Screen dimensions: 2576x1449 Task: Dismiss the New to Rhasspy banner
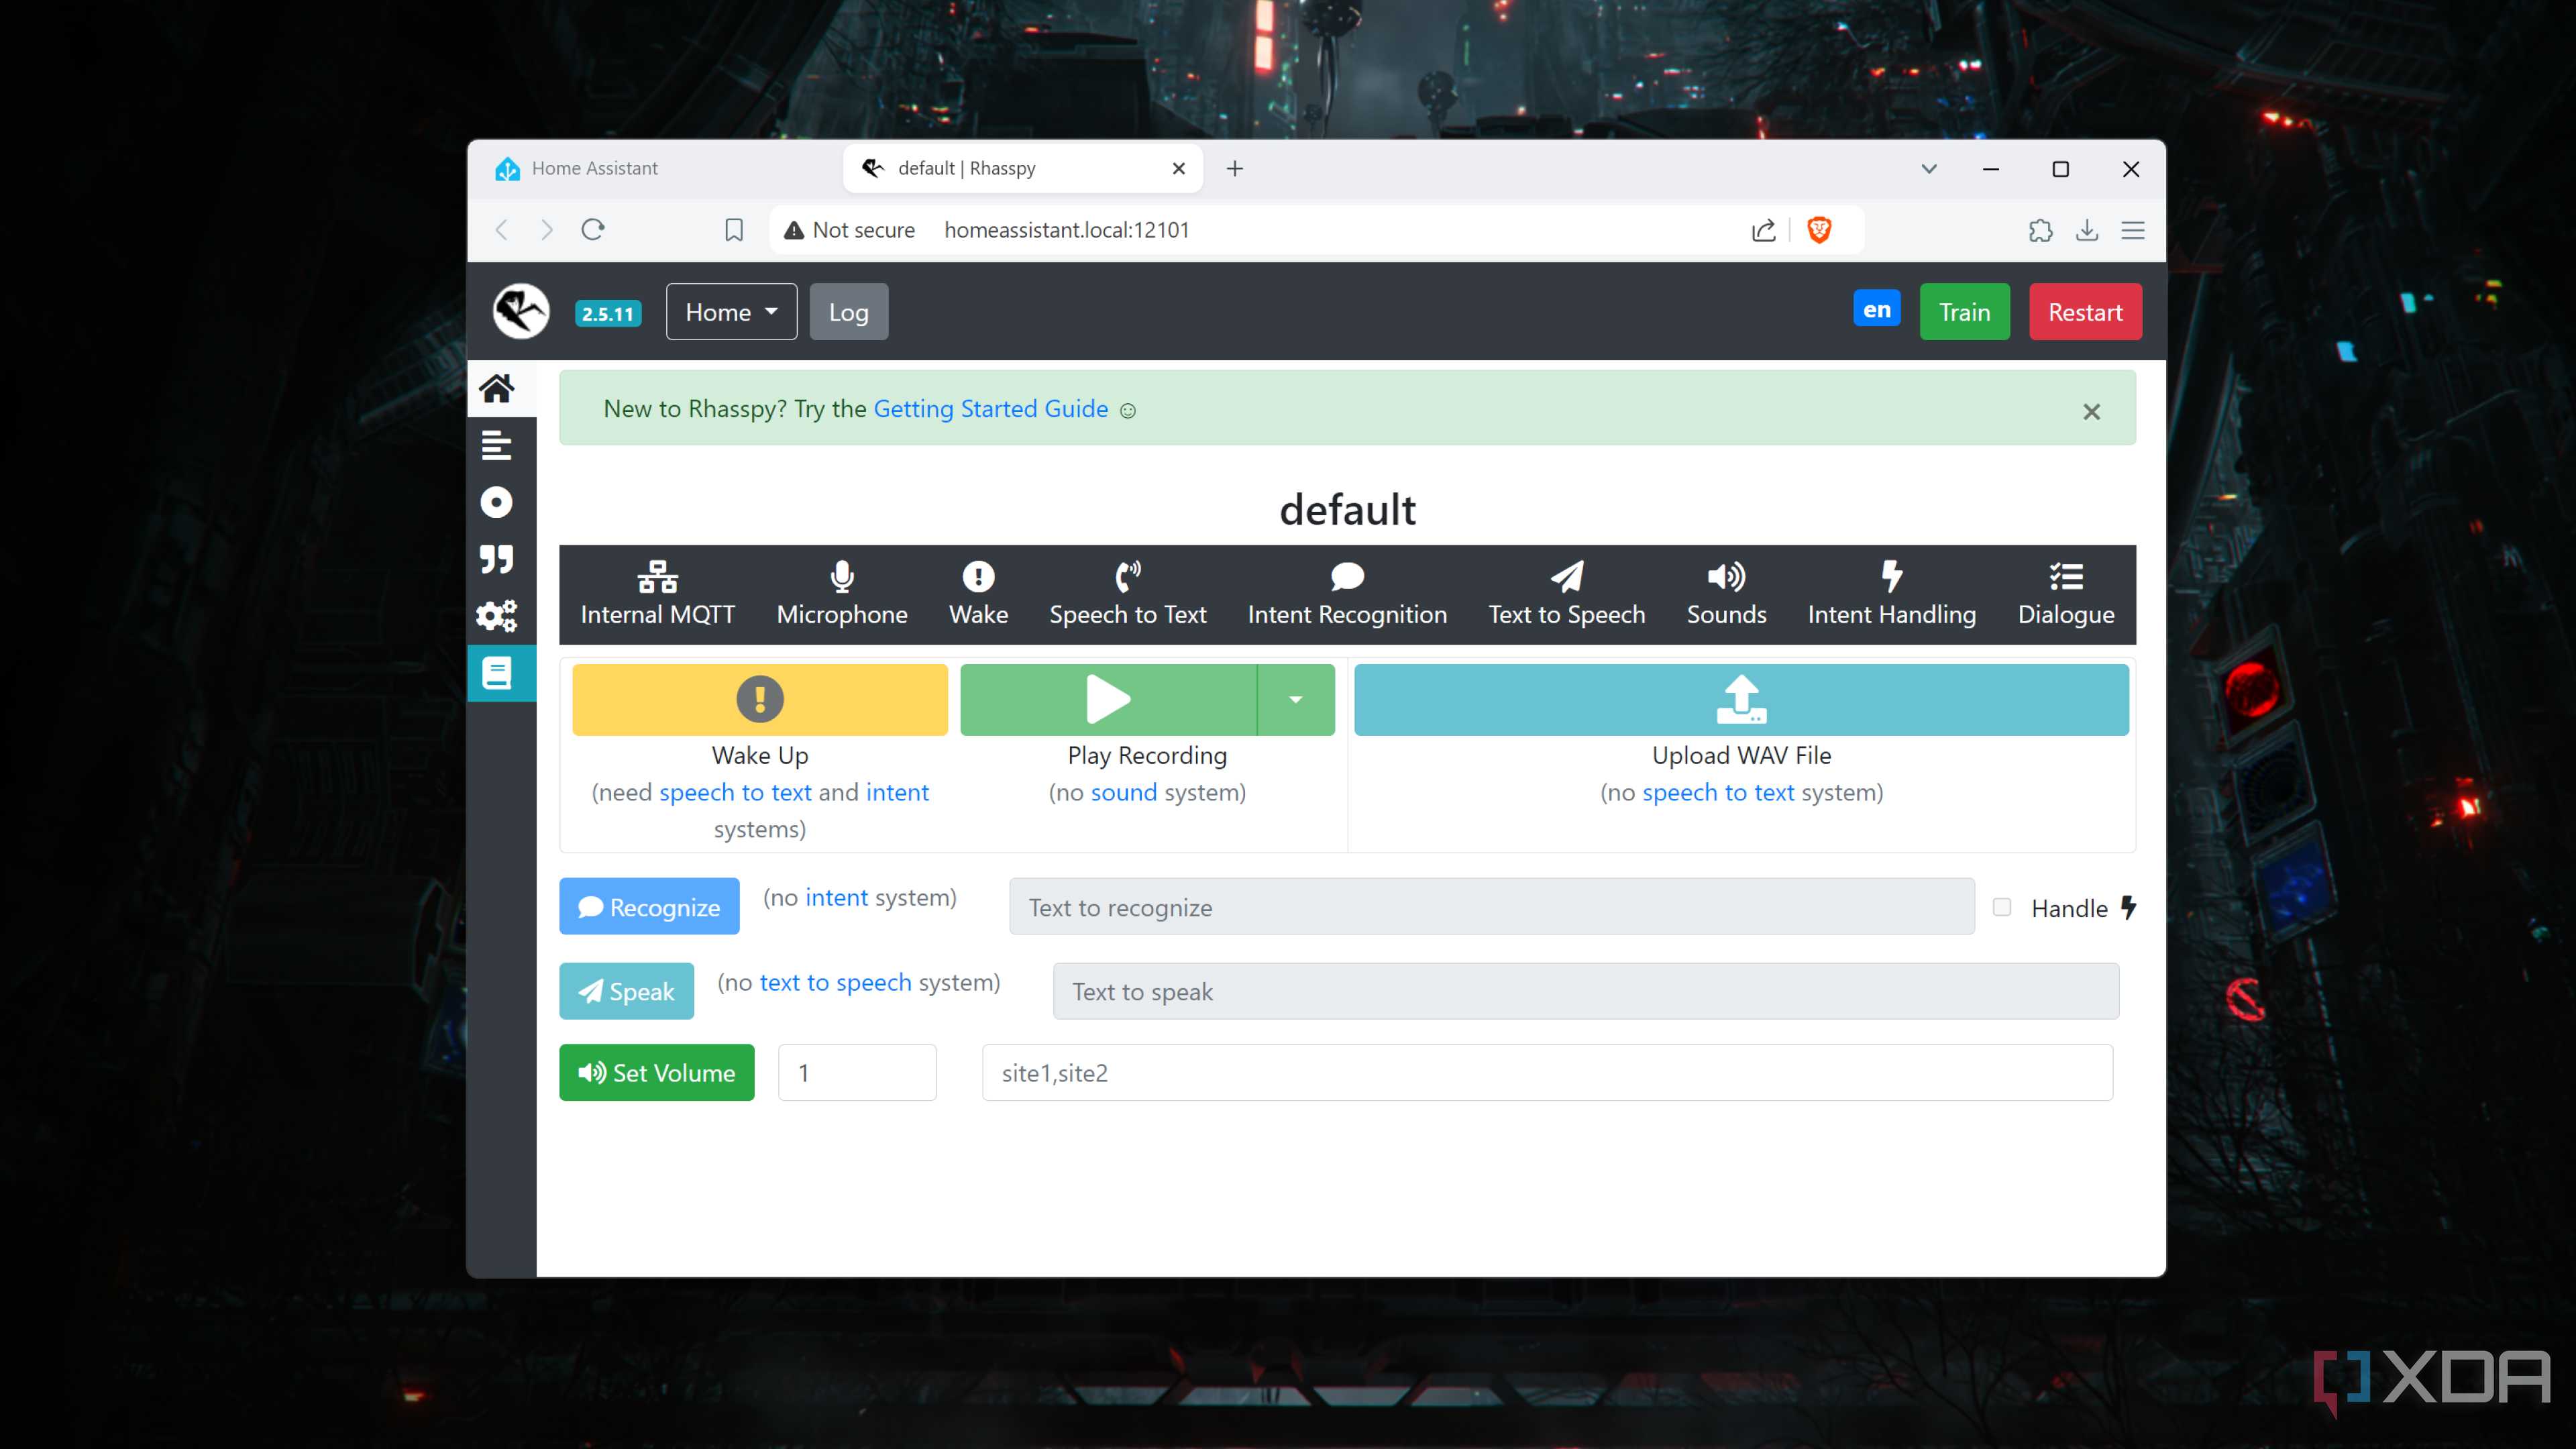click(2091, 411)
